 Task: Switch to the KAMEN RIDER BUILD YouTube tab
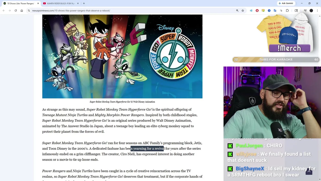click(61, 3)
